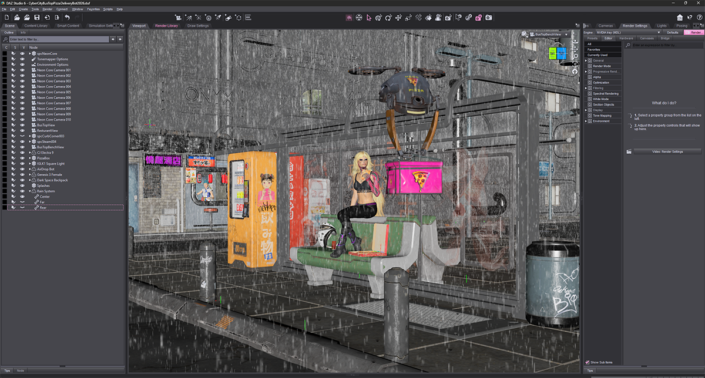Viewport: 705px width, 378px height.
Task: Toggle the Show Sub Items checkbox
Action: coord(587,362)
